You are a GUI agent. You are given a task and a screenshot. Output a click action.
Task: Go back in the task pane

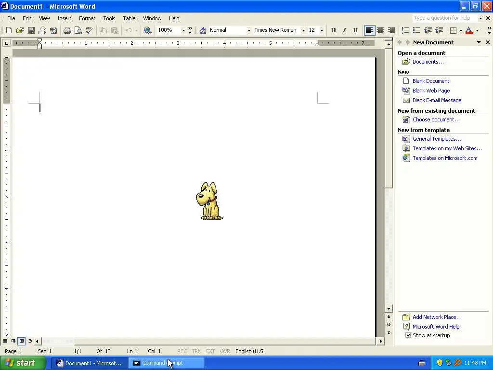[x=400, y=42]
